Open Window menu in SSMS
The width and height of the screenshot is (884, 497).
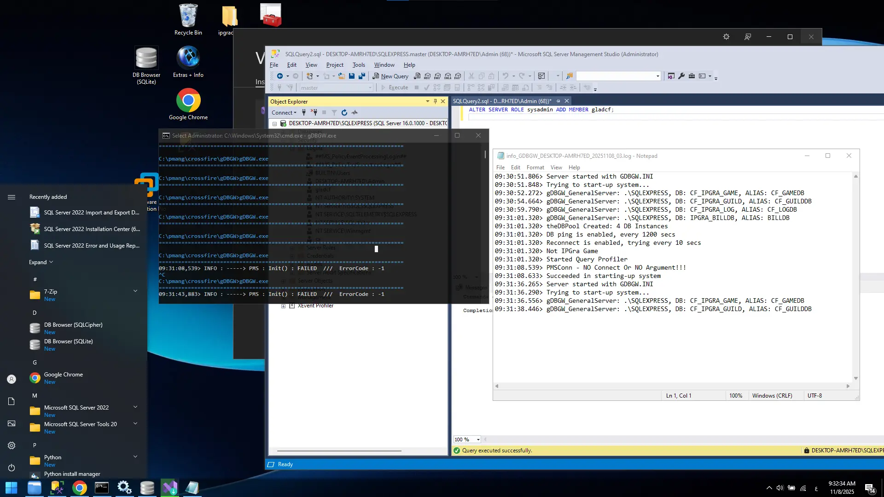pyautogui.click(x=384, y=65)
